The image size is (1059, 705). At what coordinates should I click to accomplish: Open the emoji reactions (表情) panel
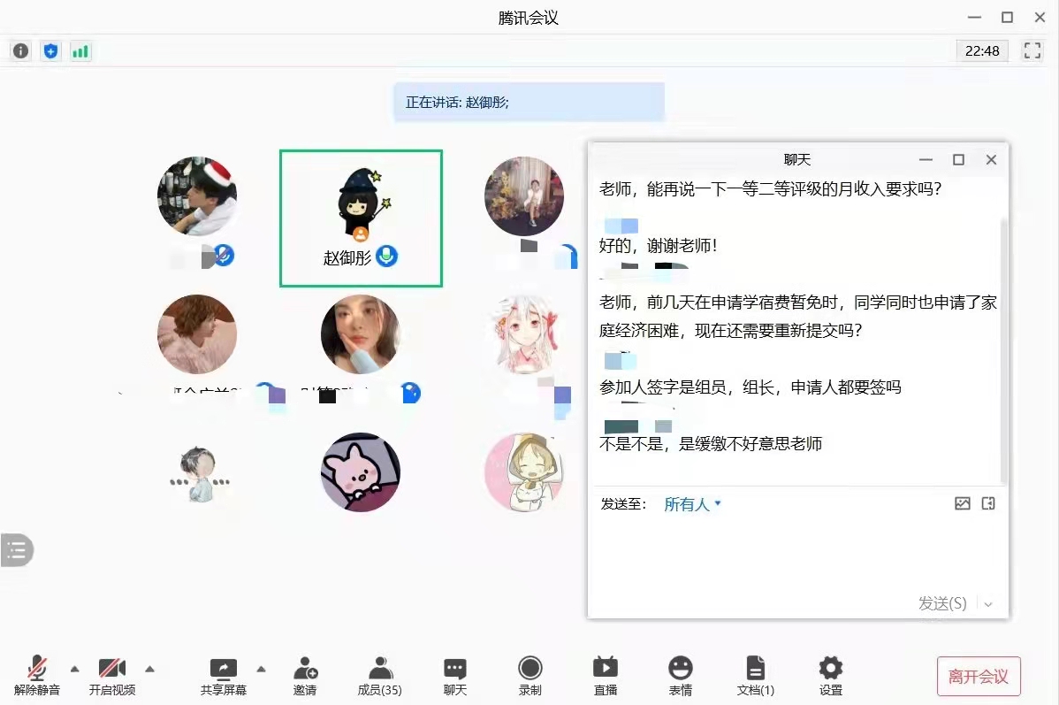[680, 675]
